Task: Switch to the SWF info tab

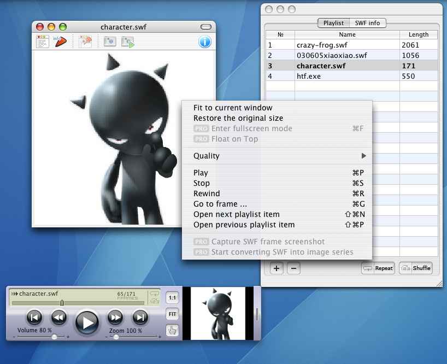Action: [x=367, y=23]
